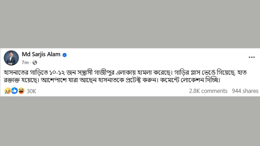Viewport: 260px width, 146px height.
Task: Open Md Sarjis Alam's profile picture
Action: point(11,58)
